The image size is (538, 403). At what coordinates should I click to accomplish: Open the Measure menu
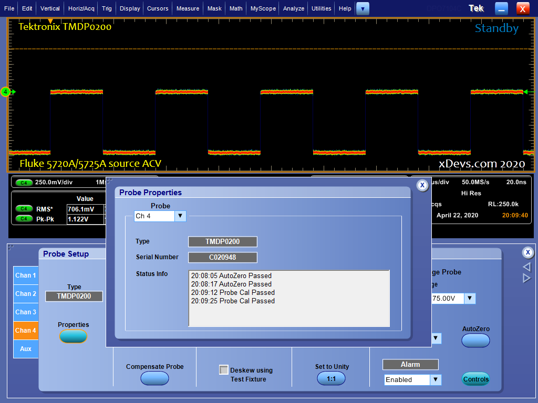point(188,8)
